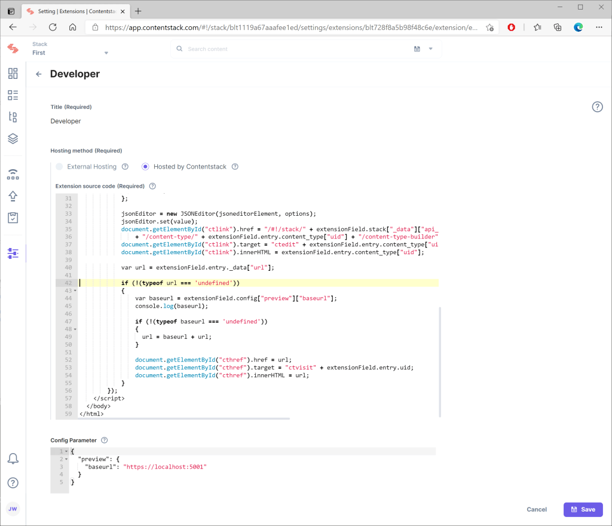Open the Help question mark icon
This screenshot has height=526, width=612.
(x=13, y=482)
